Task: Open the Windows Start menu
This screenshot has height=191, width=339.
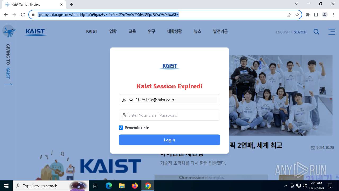Action: 6,186
